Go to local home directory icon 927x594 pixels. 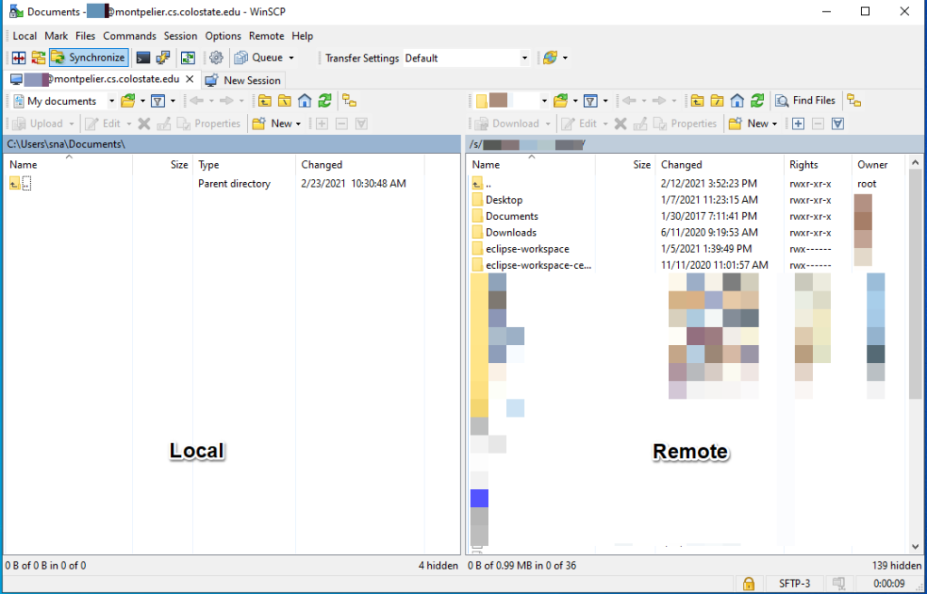tap(304, 101)
